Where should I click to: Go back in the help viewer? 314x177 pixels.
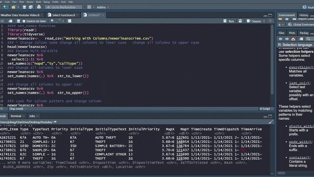281,39
